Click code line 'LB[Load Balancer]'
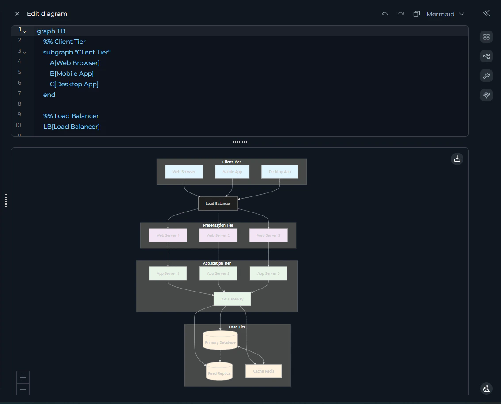This screenshot has width=501, height=404. point(71,127)
